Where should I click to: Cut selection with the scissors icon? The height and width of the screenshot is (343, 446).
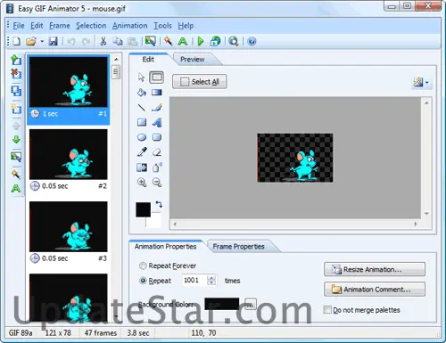coord(103,41)
